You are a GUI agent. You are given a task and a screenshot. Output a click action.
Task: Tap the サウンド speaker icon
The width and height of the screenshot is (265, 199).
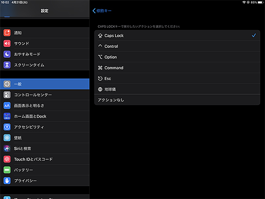tap(7, 43)
